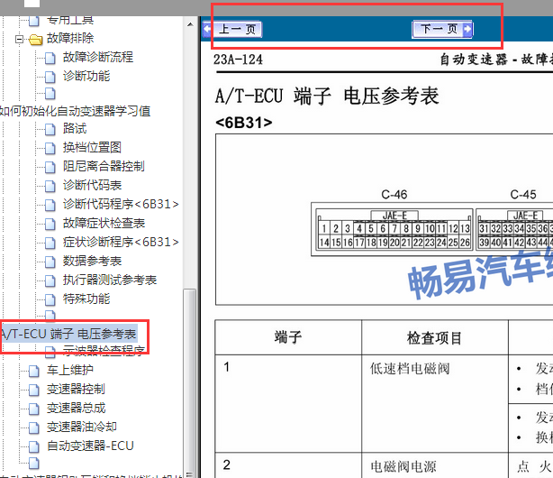Open the 诊断功能 tree item
553x478 pixels.
point(86,76)
